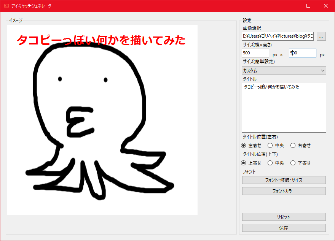Click the タイトル位置(左右) label
This screenshot has height=241, width=335.
(260, 137)
